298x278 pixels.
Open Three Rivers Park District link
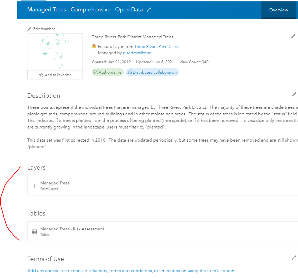[157, 47]
